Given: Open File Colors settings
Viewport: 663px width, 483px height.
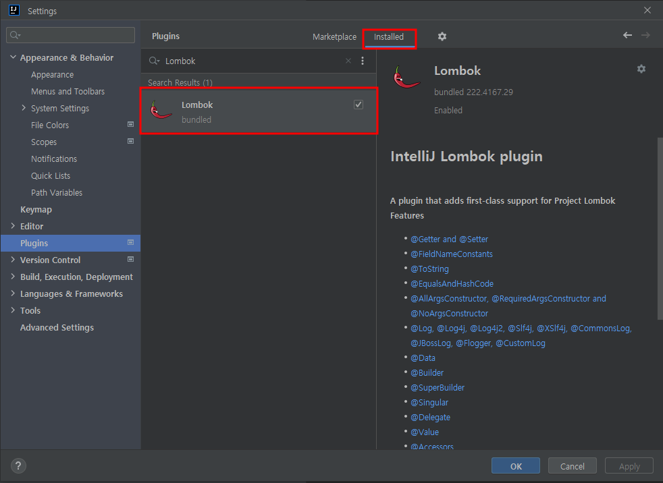Looking at the screenshot, I should (x=50, y=125).
